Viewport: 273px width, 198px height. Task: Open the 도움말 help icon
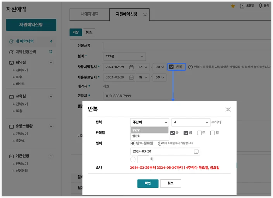click(x=242, y=6)
